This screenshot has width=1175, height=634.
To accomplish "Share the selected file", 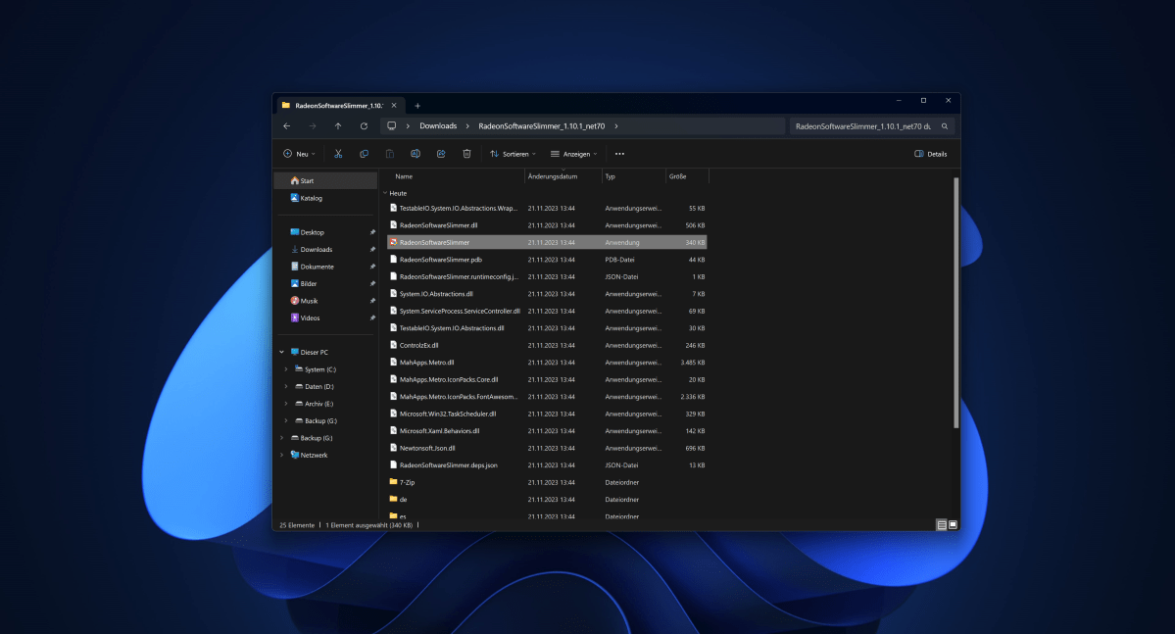I will click(441, 154).
